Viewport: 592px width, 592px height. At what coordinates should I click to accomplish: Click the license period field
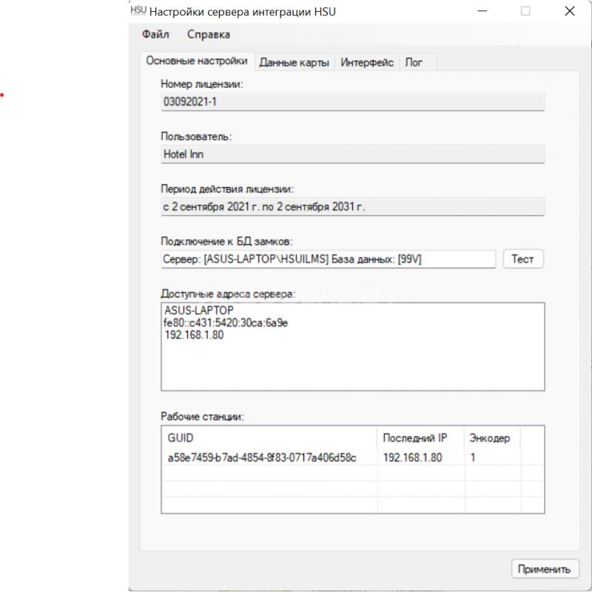pyautogui.click(x=353, y=206)
